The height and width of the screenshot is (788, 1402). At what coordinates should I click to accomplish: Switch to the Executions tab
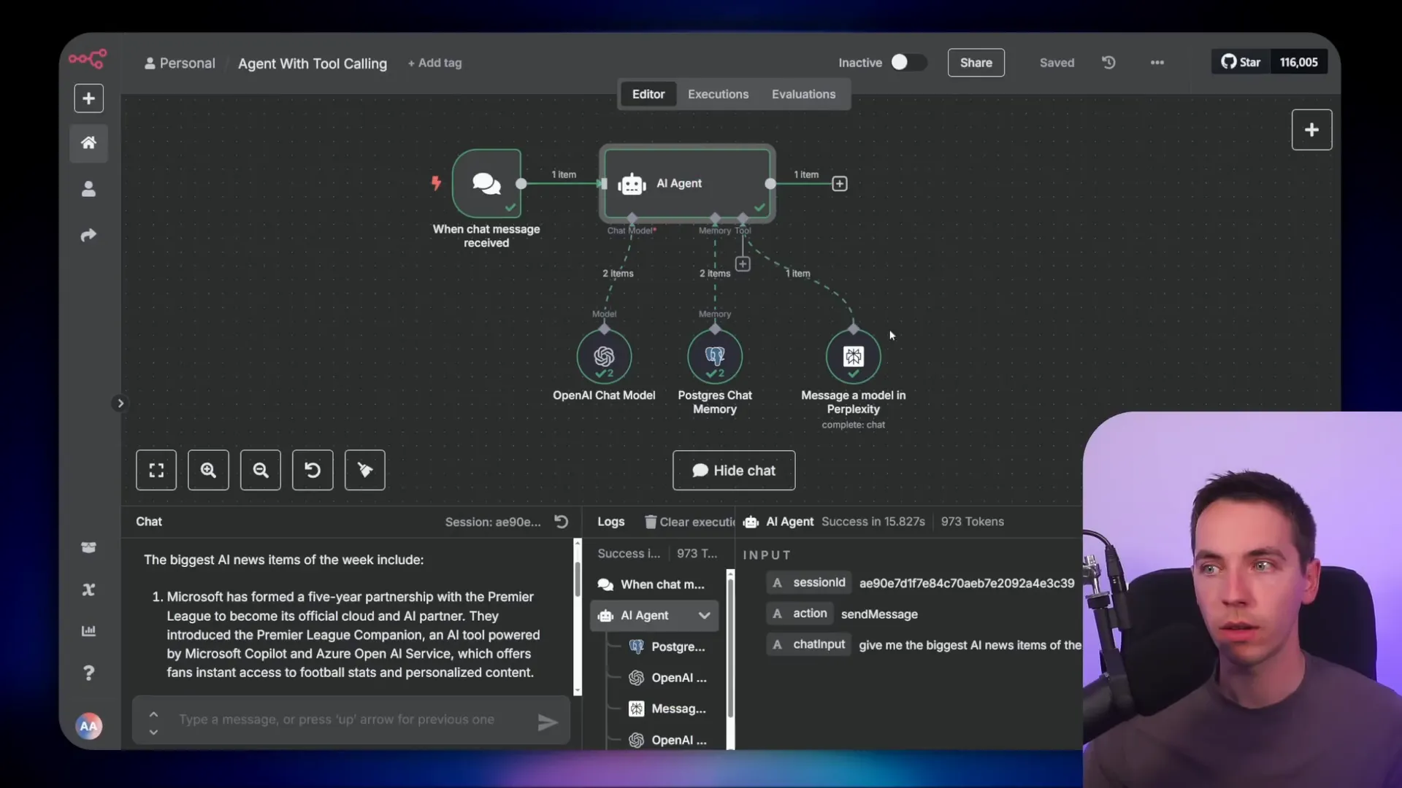click(718, 94)
